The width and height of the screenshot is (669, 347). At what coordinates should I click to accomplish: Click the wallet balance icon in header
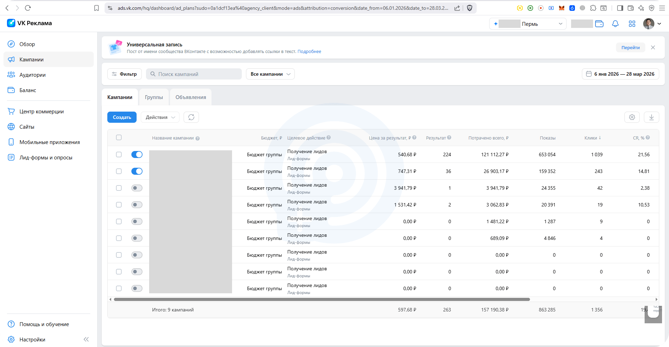tap(599, 24)
